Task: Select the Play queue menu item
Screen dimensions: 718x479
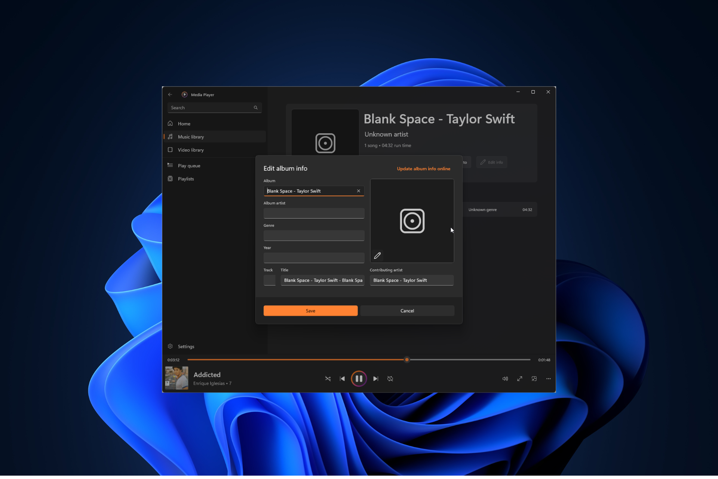Action: [189, 165]
